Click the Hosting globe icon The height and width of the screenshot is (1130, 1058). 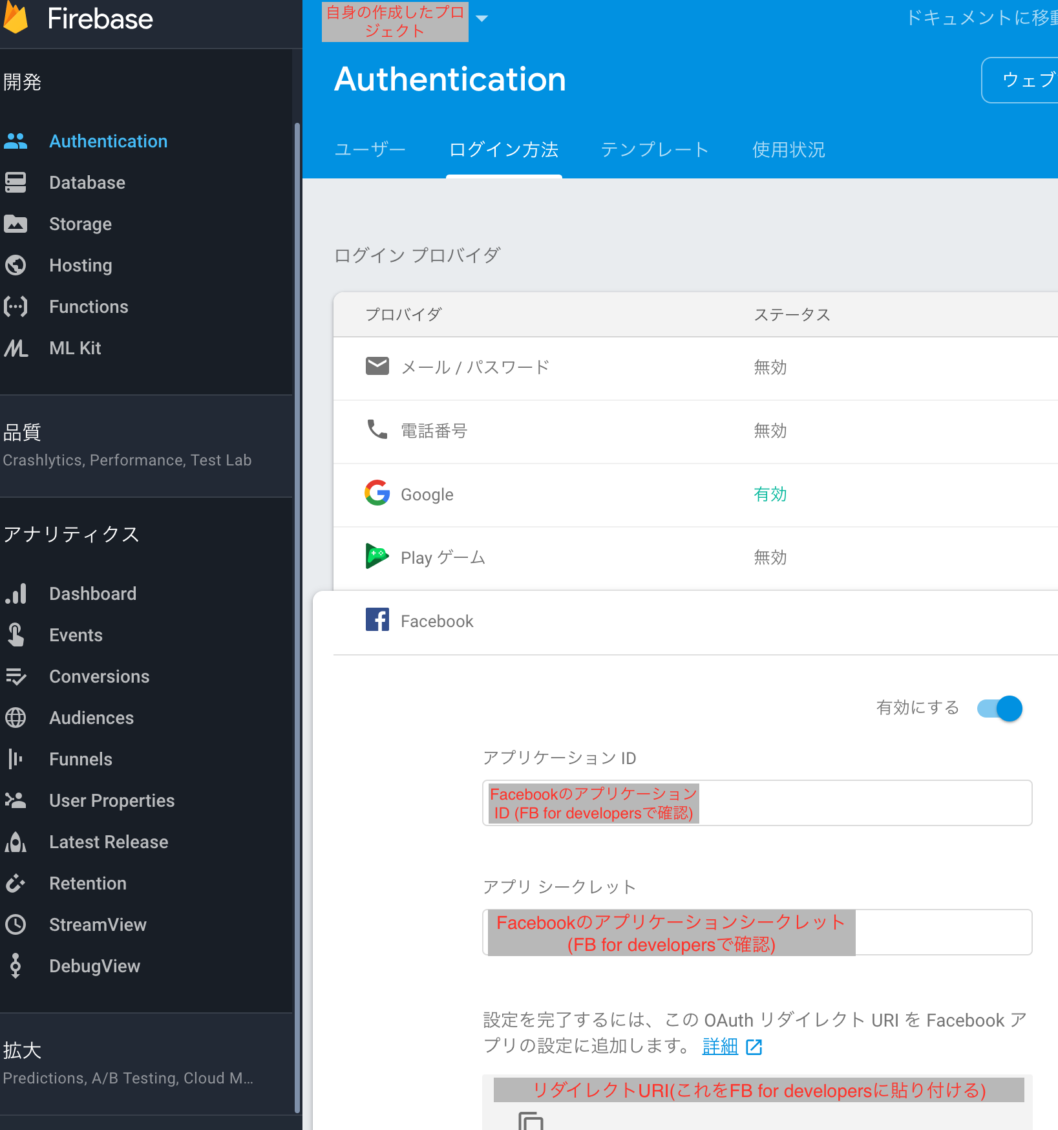16,265
